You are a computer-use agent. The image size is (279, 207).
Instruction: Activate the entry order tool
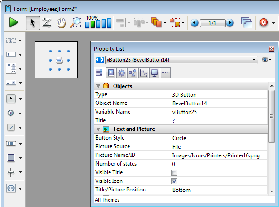[46, 23]
